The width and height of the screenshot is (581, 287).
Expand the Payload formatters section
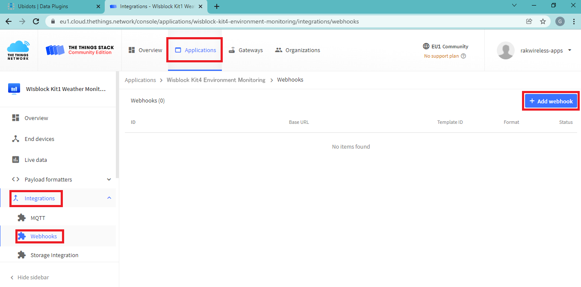point(109,179)
